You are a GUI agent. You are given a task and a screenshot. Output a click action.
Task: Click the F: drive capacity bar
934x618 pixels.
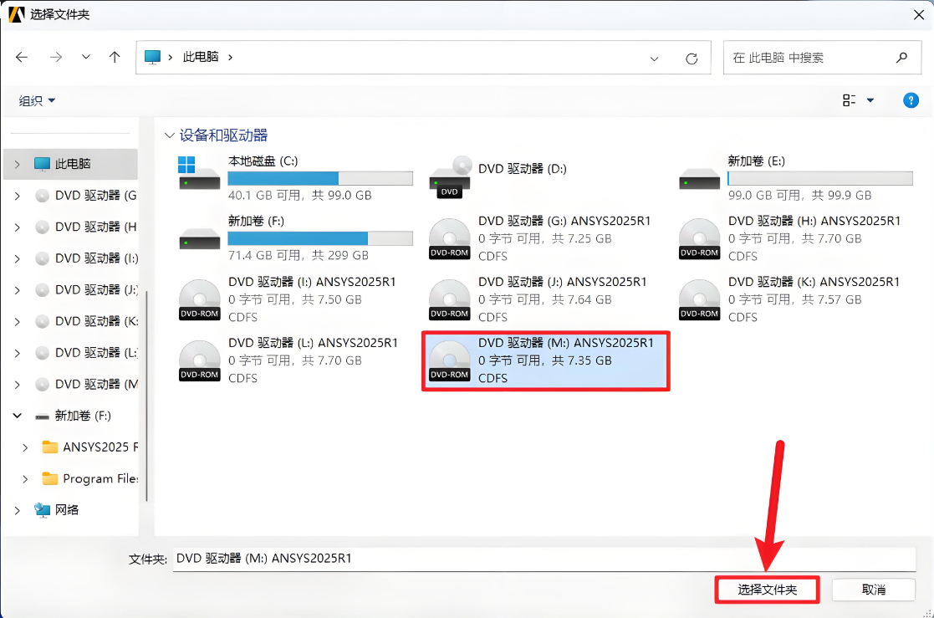(320, 238)
